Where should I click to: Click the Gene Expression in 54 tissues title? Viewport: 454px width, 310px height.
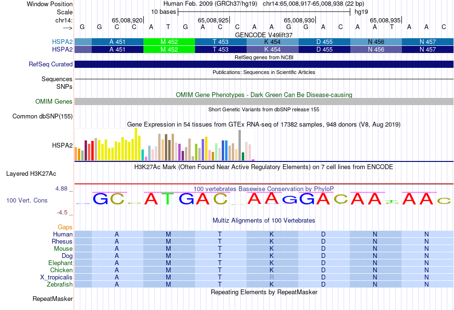(264, 125)
